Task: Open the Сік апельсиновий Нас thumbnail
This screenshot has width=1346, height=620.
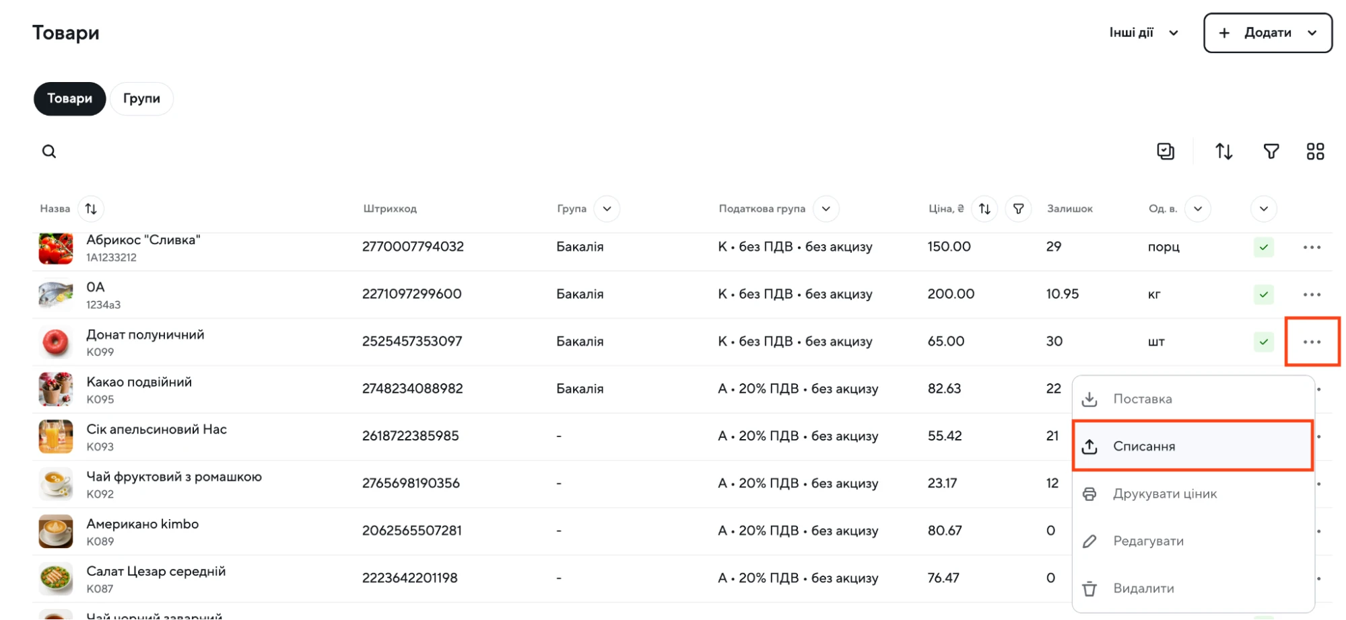Action: 56,437
